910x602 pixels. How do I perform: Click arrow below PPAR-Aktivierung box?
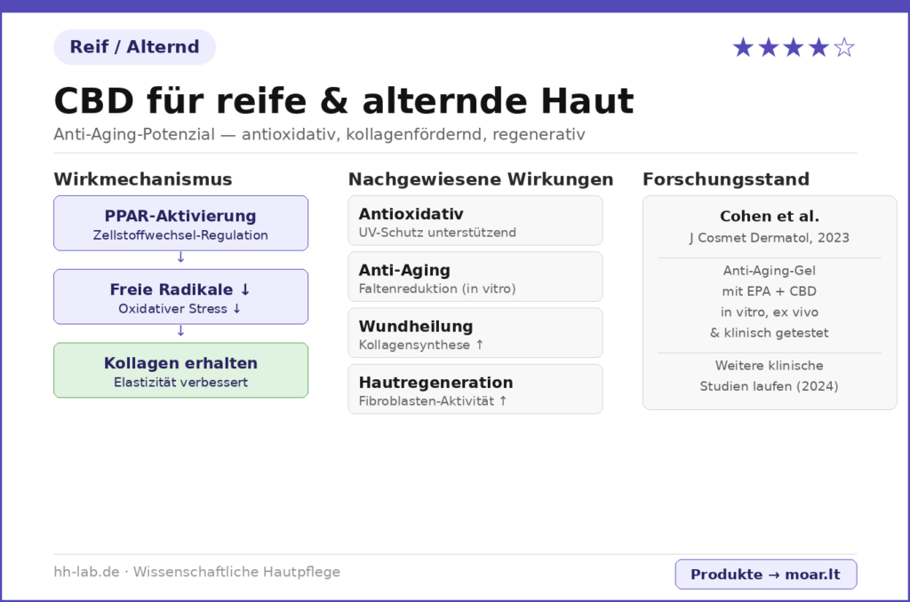(180, 257)
